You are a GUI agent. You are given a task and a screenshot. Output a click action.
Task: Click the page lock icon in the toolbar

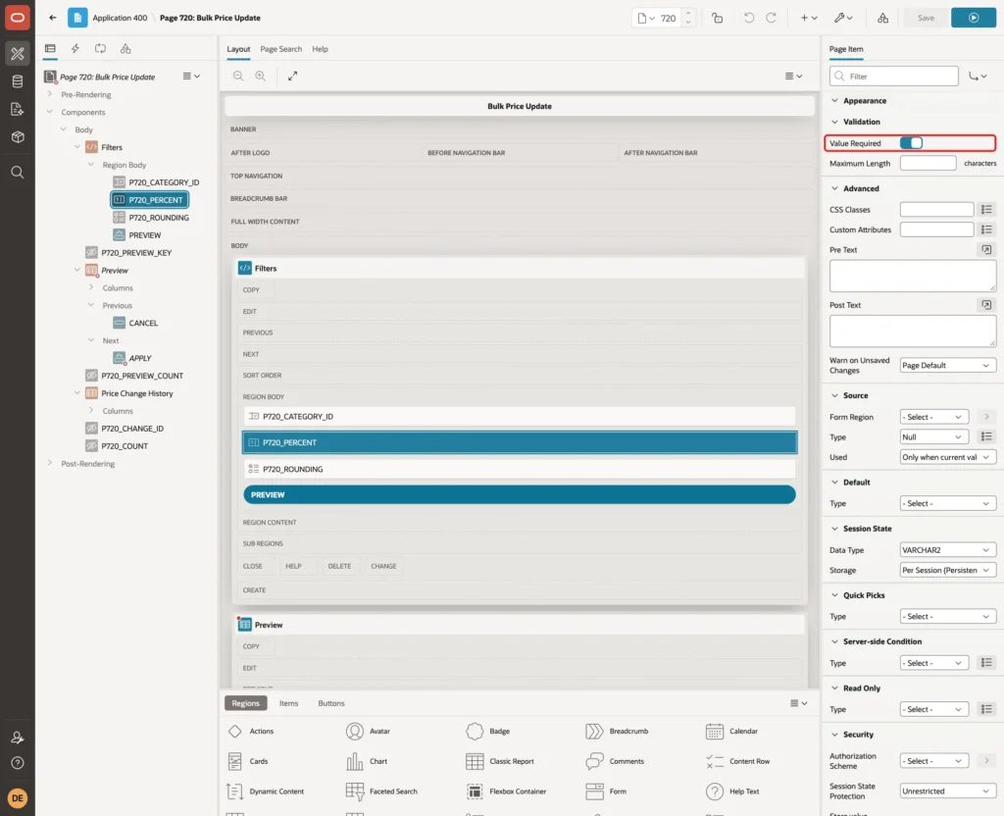[x=717, y=18]
